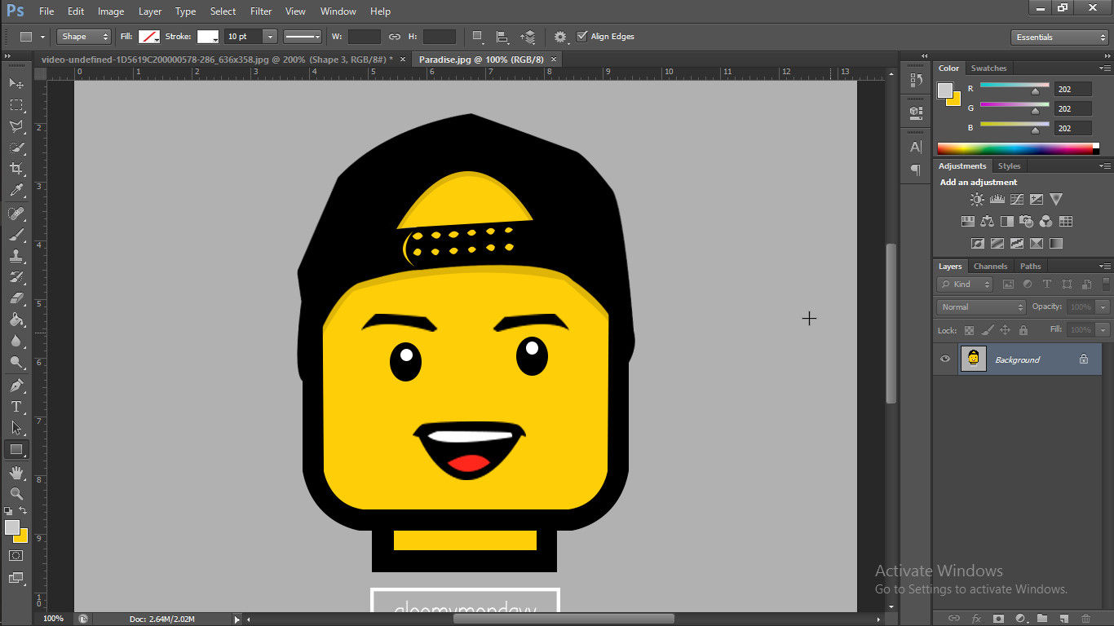Open the Normal blend mode dropdown
The height and width of the screenshot is (626, 1114).
click(x=981, y=307)
